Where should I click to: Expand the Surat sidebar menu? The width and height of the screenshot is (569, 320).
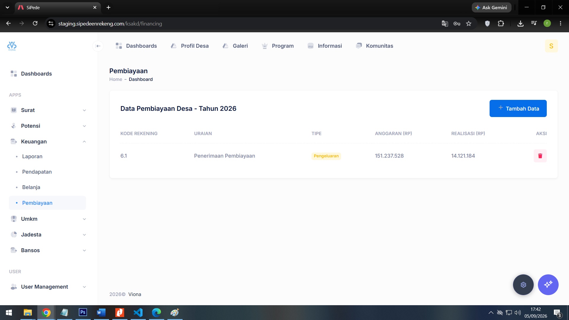tap(48, 110)
